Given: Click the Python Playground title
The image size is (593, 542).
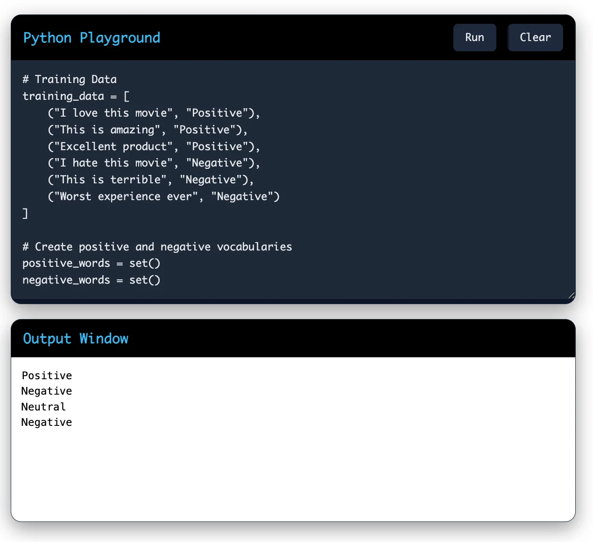Looking at the screenshot, I should pyautogui.click(x=92, y=38).
